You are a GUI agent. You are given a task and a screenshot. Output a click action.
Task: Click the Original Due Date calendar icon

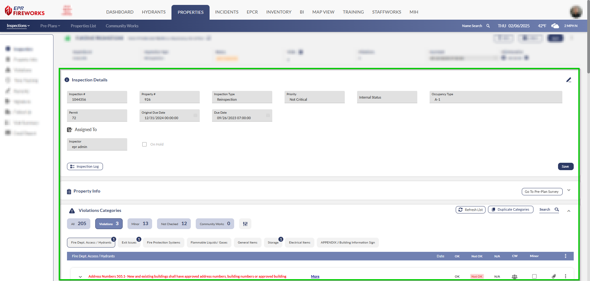pos(195,115)
